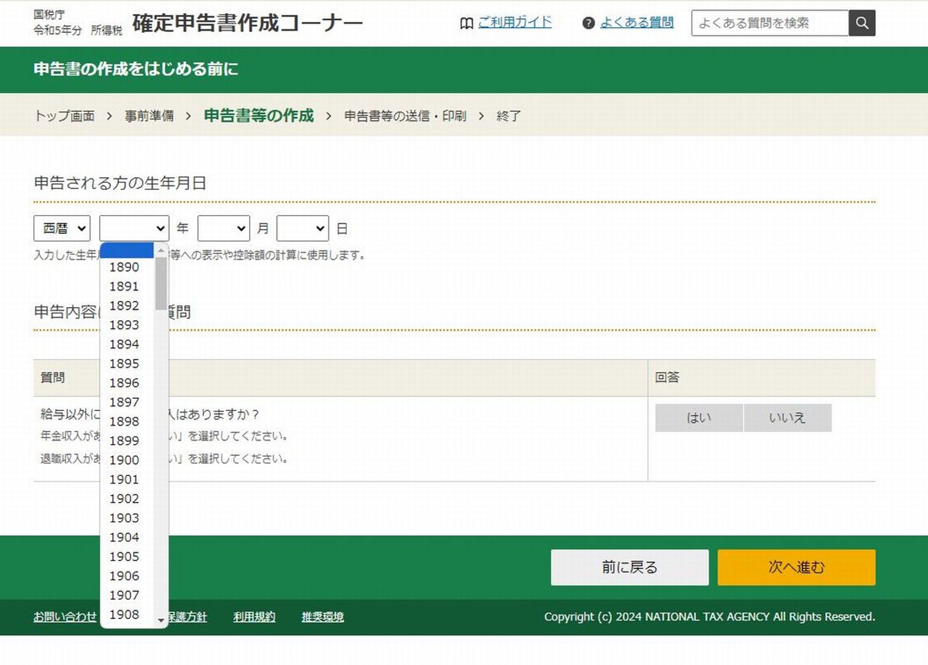The height and width of the screenshot is (665, 928).
Task: Click 前に戻る button
Action: [629, 567]
